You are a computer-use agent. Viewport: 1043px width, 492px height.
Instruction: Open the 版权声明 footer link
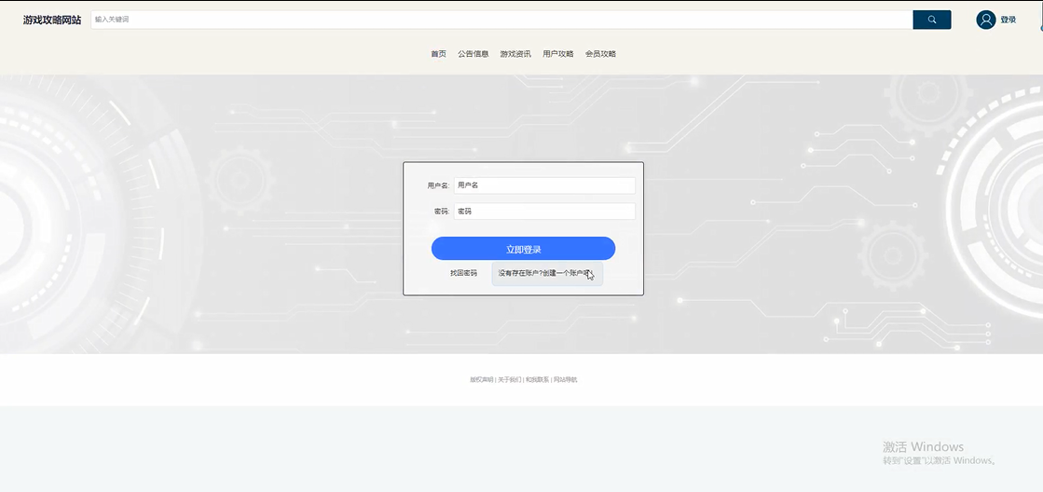(482, 379)
